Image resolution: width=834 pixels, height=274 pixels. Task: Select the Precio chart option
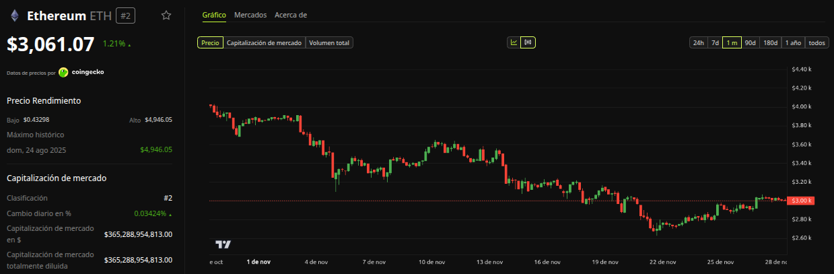pos(210,42)
